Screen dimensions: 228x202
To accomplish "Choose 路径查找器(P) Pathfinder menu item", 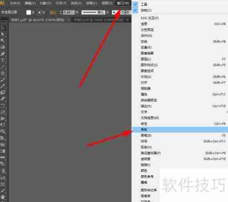I will click(180, 153).
